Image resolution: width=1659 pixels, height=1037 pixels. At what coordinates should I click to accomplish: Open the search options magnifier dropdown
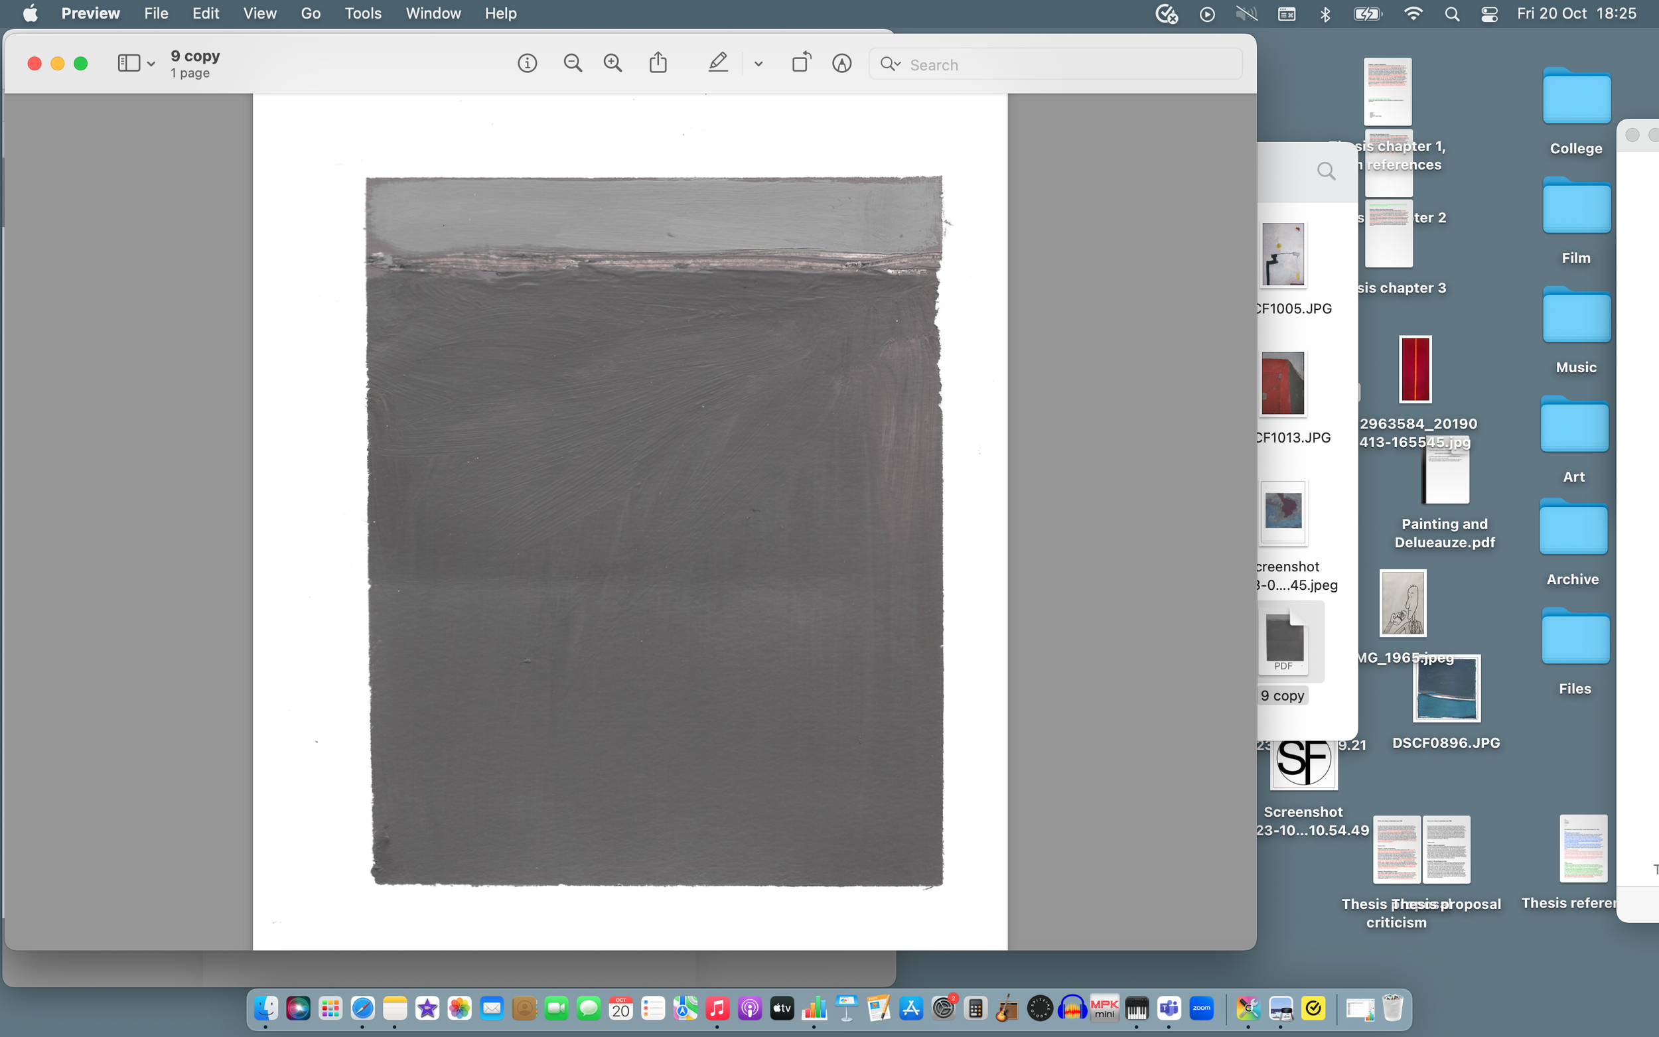point(890,64)
